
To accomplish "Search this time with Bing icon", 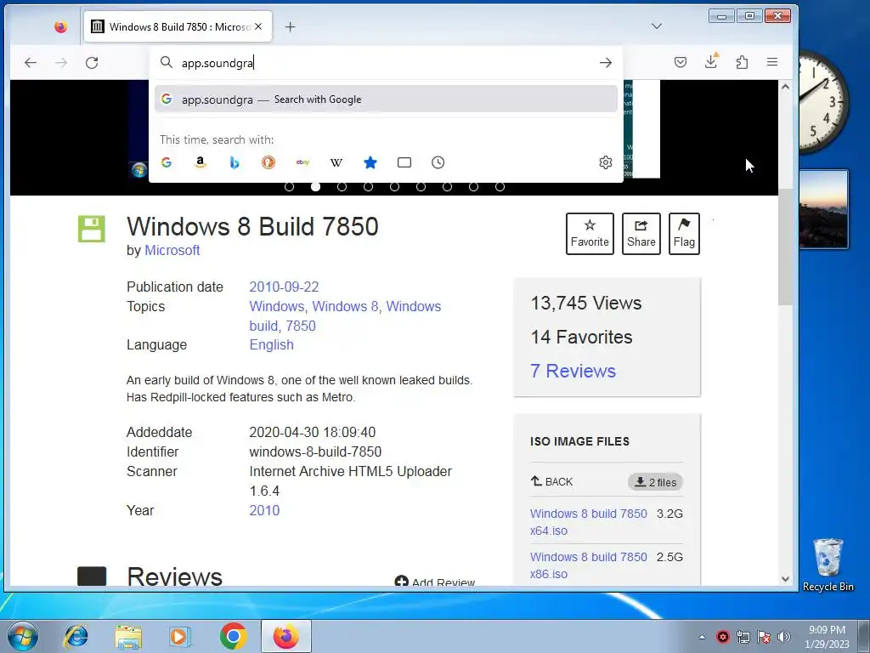I will 234,162.
